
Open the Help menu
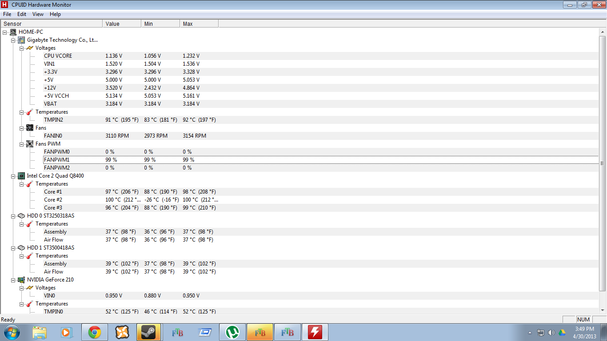55,14
